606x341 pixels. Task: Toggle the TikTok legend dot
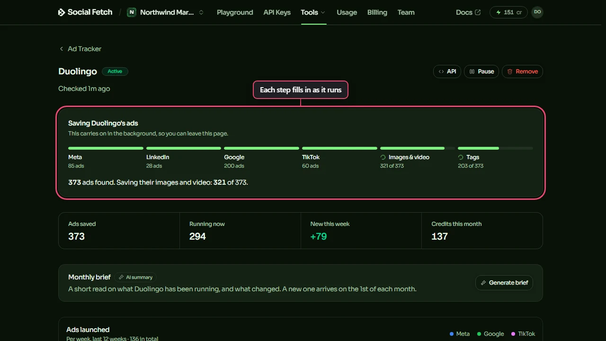(x=513, y=334)
